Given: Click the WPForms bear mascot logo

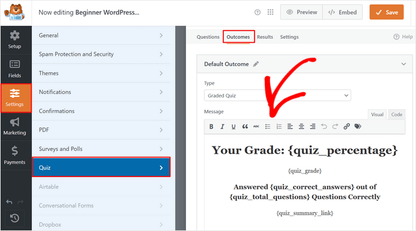Looking at the screenshot, I should (15, 12).
